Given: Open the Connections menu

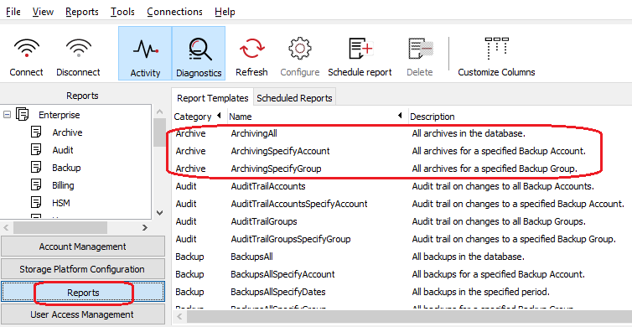Looking at the screenshot, I should tap(175, 12).
